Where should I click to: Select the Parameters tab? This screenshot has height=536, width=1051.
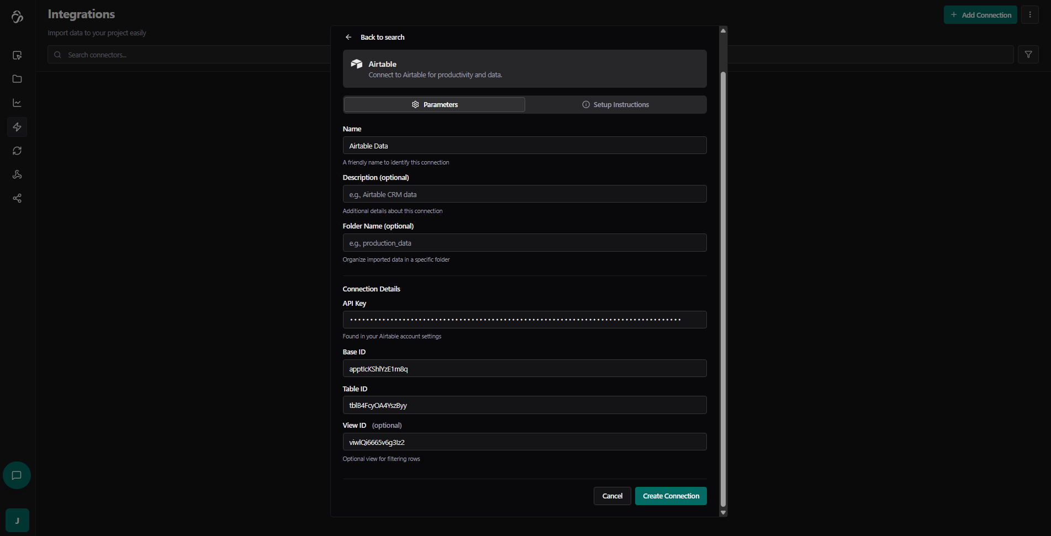pyautogui.click(x=434, y=105)
